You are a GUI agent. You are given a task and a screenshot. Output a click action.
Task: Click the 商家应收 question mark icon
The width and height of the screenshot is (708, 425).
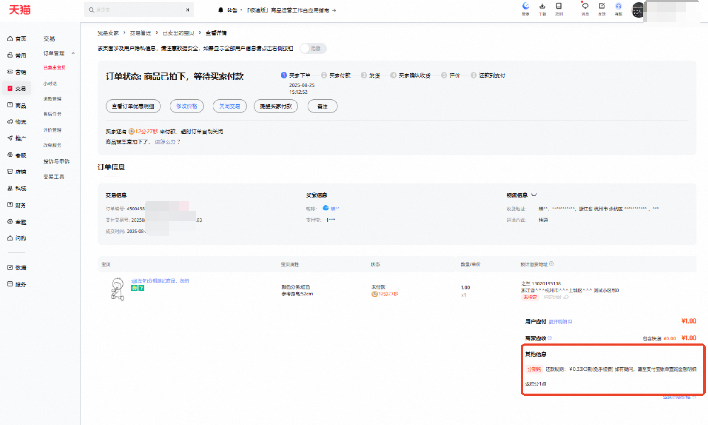click(x=550, y=338)
